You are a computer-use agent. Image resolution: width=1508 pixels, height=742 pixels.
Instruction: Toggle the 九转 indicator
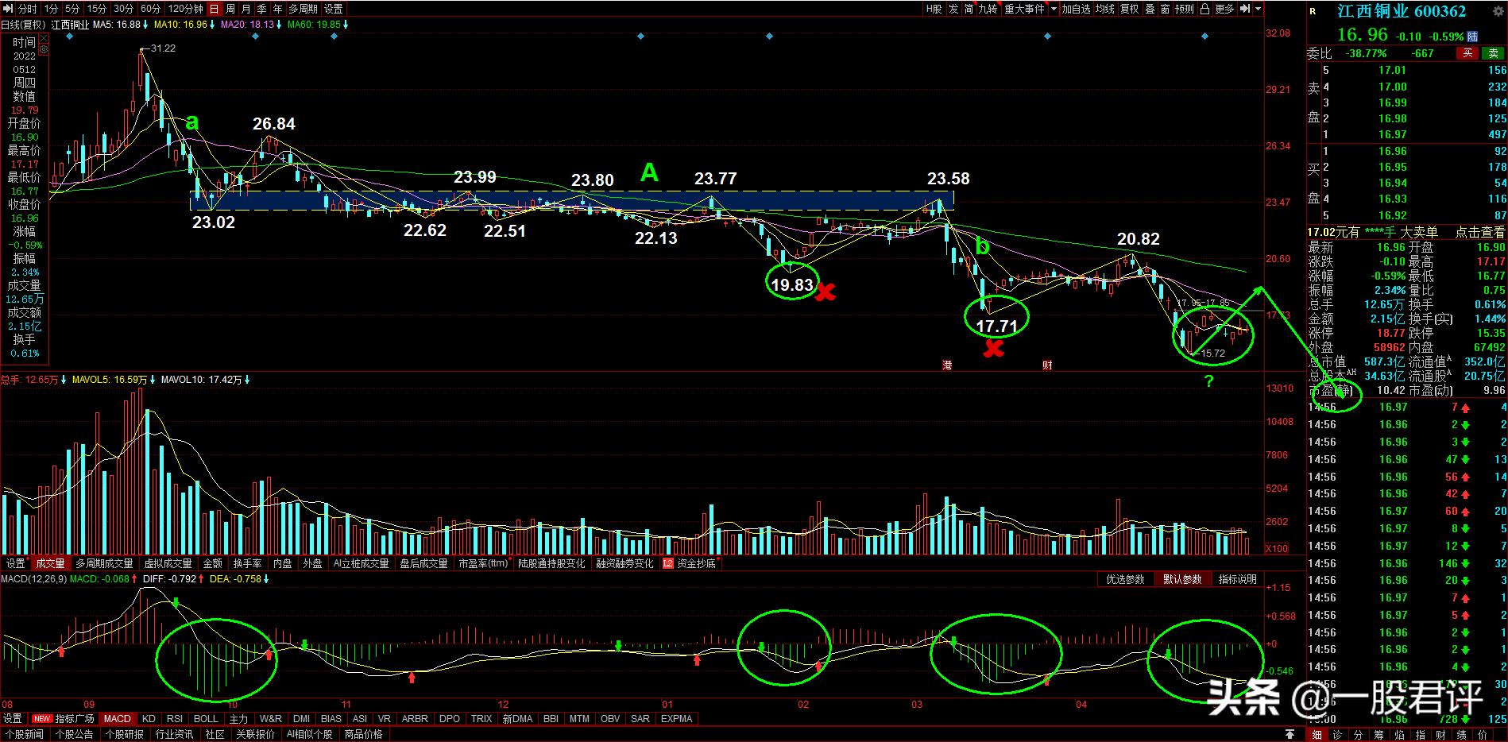988,9
